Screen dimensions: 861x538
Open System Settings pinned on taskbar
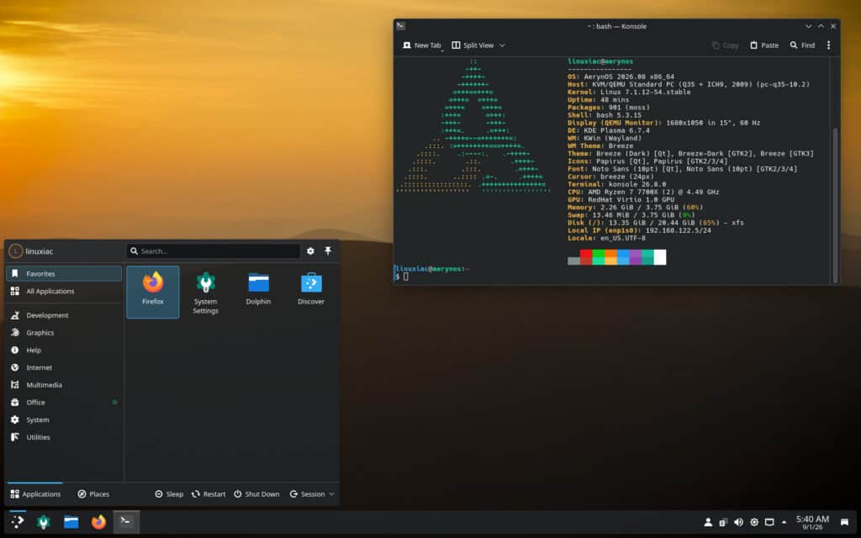(x=44, y=521)
